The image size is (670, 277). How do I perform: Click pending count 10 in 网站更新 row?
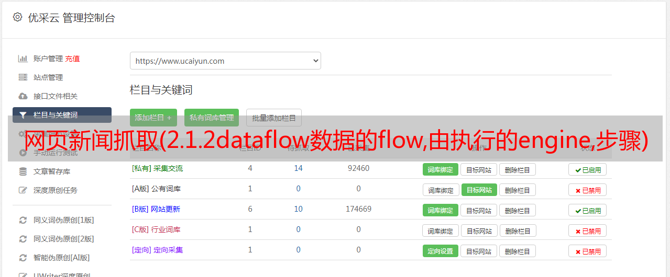coord(299,209)
